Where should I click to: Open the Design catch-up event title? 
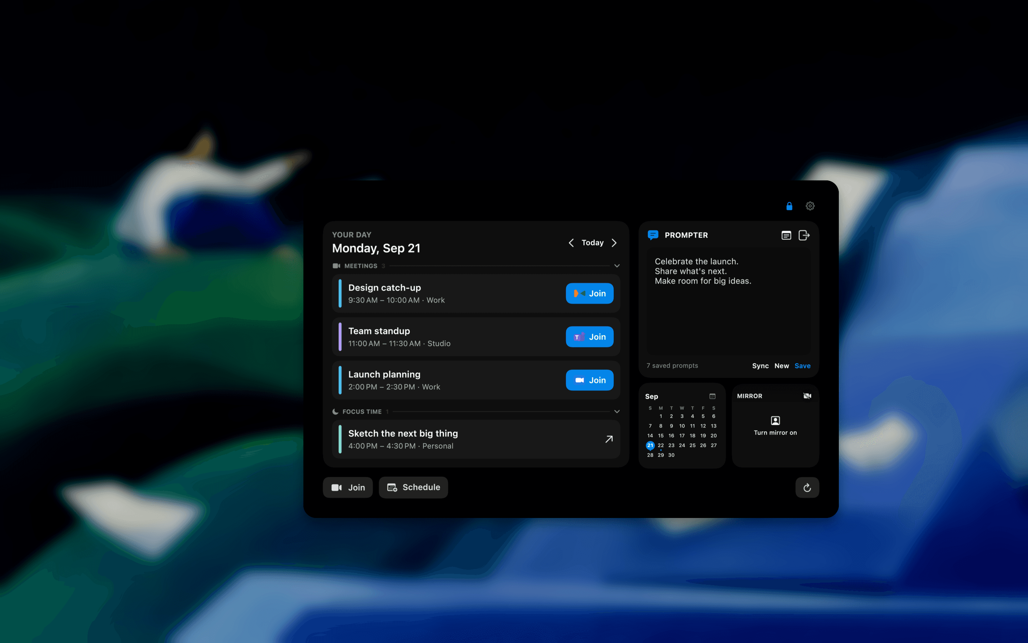click(384, 288)
